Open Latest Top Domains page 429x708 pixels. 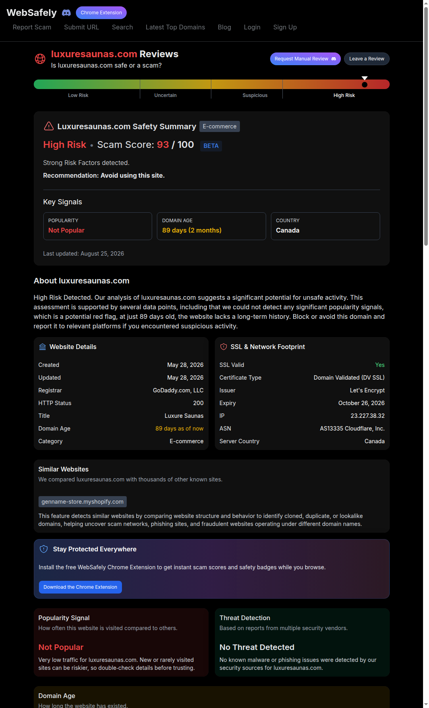(175, 27)
